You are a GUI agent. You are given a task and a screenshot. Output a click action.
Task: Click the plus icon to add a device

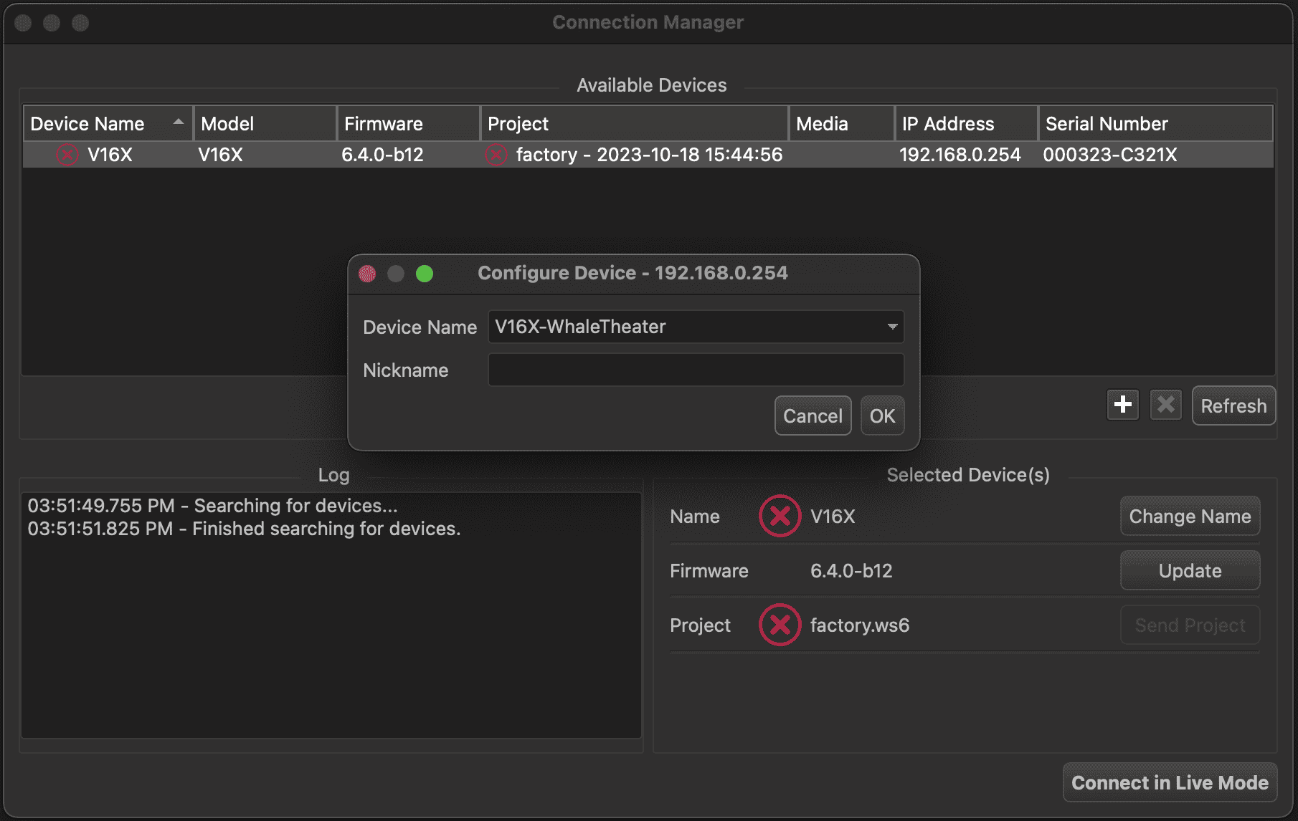coord(1122,405)
